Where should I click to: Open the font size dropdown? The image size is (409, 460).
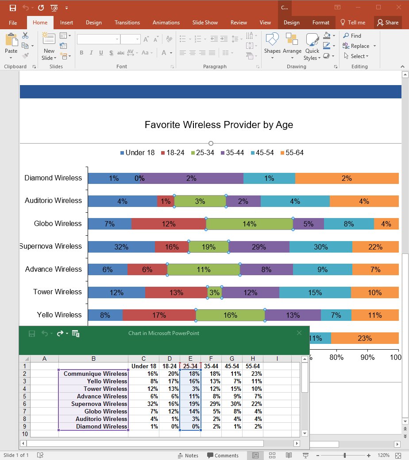pos(137,39)
